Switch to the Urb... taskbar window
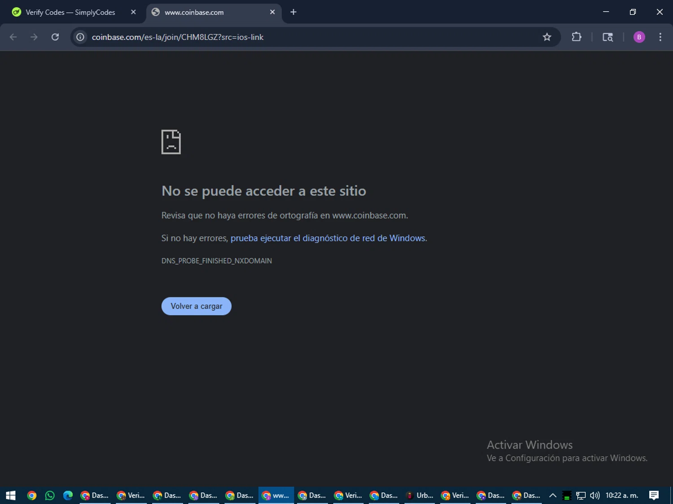The height and width of the screenshot is (504, 673). click(420, 495)
